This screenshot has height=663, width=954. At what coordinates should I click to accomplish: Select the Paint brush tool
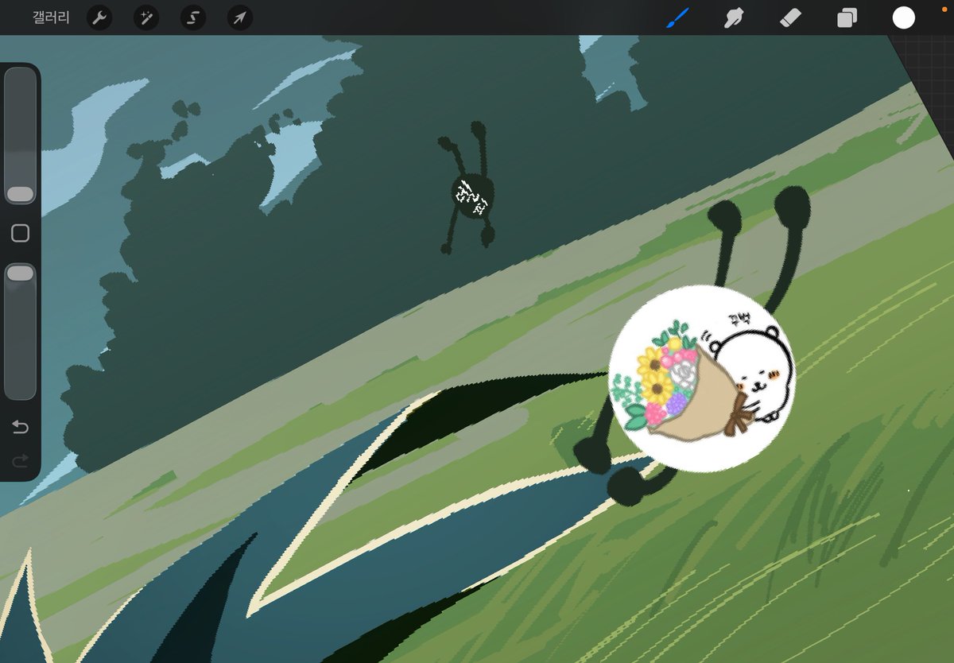[678, 17]
